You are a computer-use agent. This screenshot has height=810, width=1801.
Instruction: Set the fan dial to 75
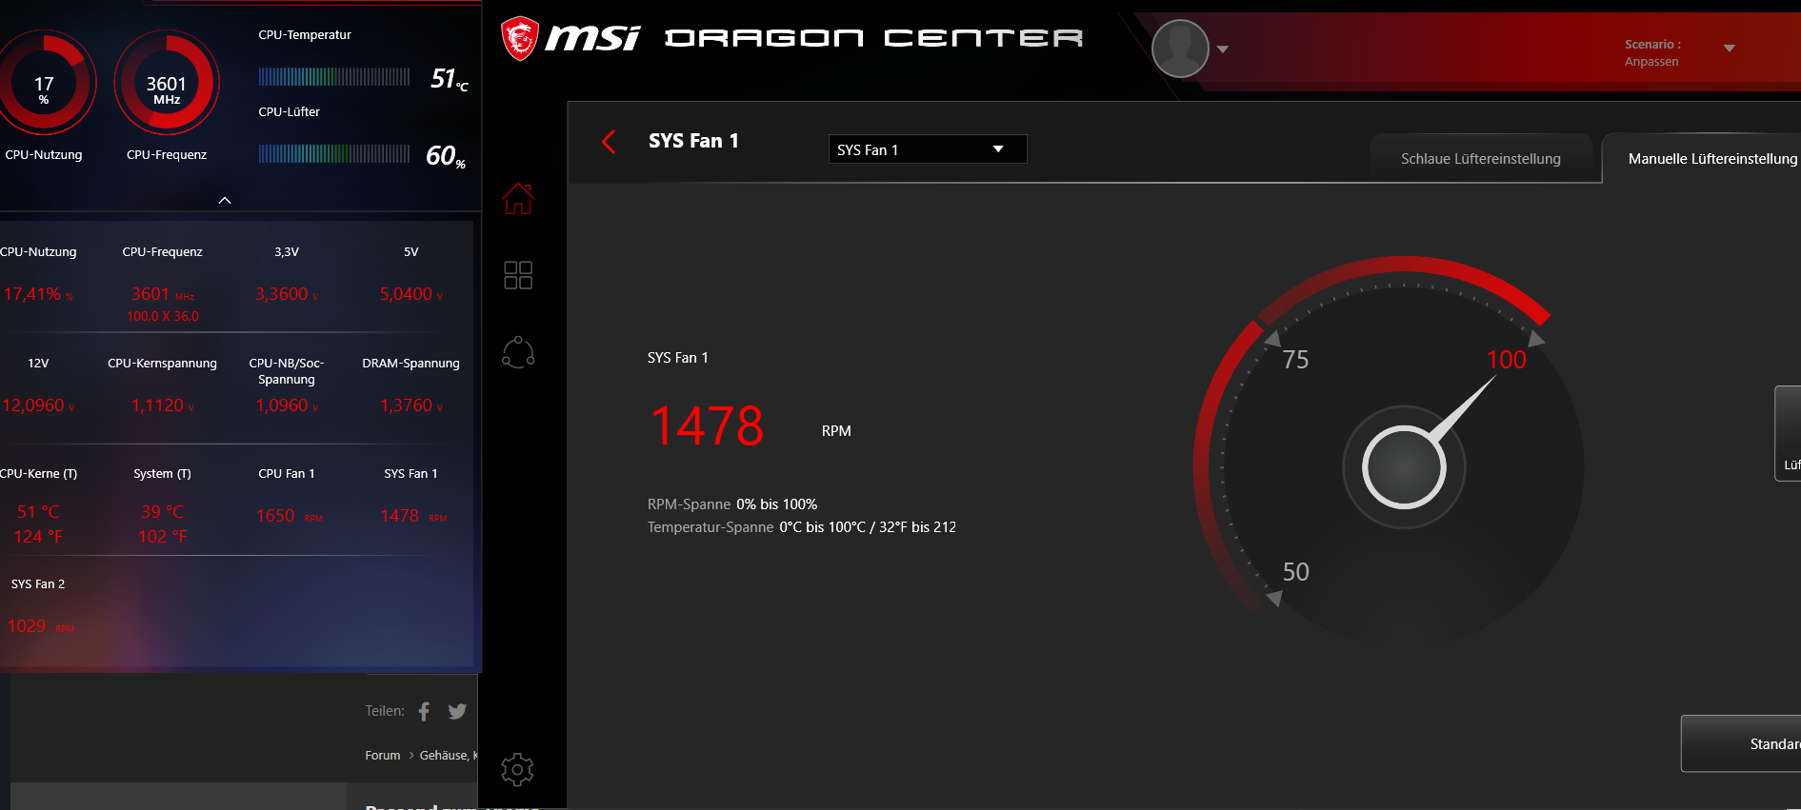click(1295, 360)
